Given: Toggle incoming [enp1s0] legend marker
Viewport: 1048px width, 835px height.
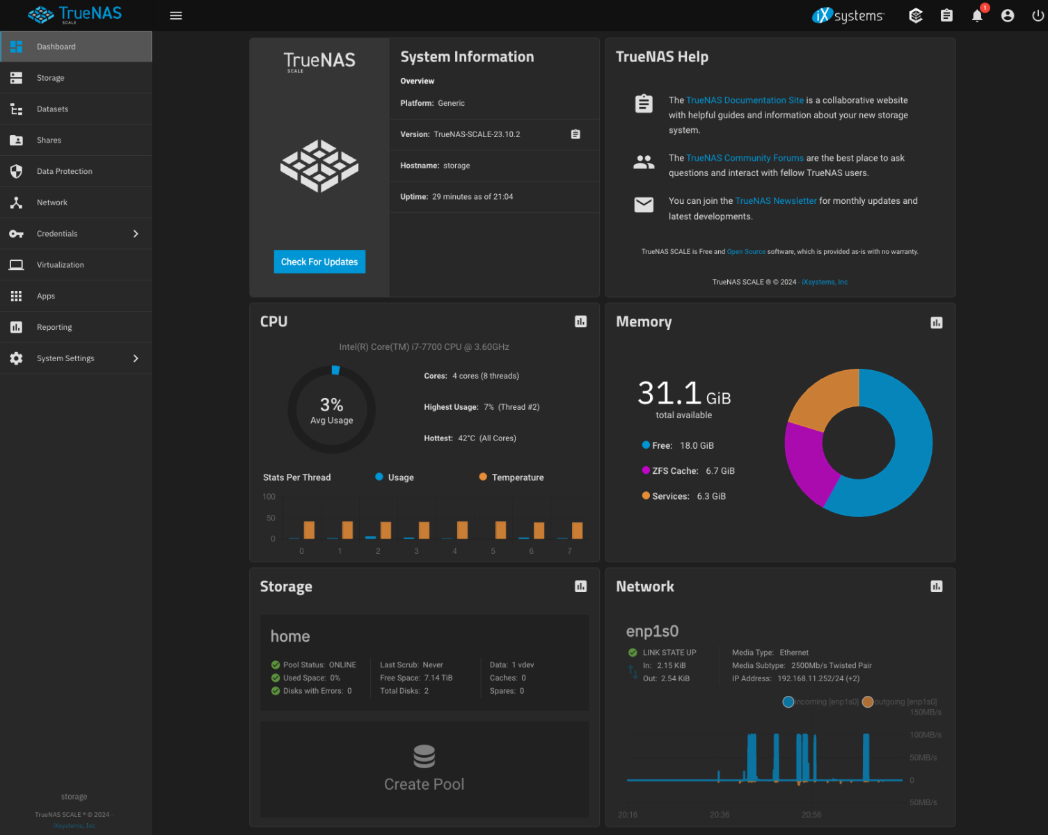Looking at the screenshot, I should [x=788, y=701].
